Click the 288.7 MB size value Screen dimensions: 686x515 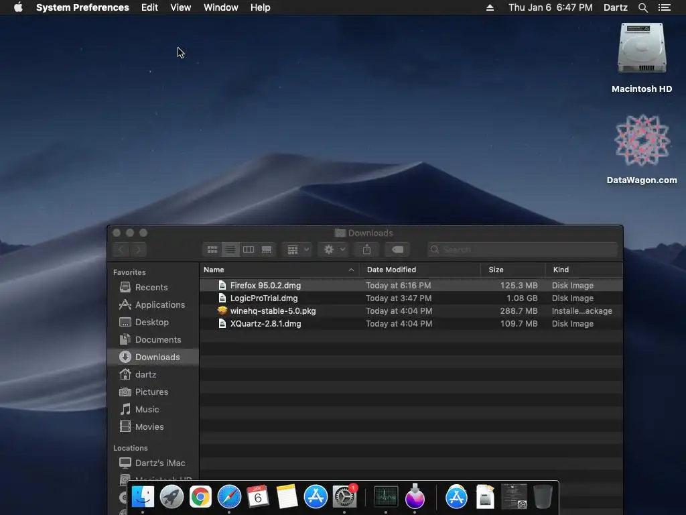(x=519, y=311)
